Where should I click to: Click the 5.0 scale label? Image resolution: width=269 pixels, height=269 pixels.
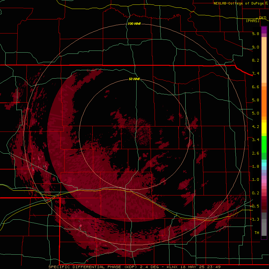(256, 113)
